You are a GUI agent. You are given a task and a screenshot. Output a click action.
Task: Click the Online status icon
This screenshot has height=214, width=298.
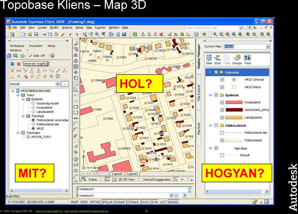click(x=84, y=179)
